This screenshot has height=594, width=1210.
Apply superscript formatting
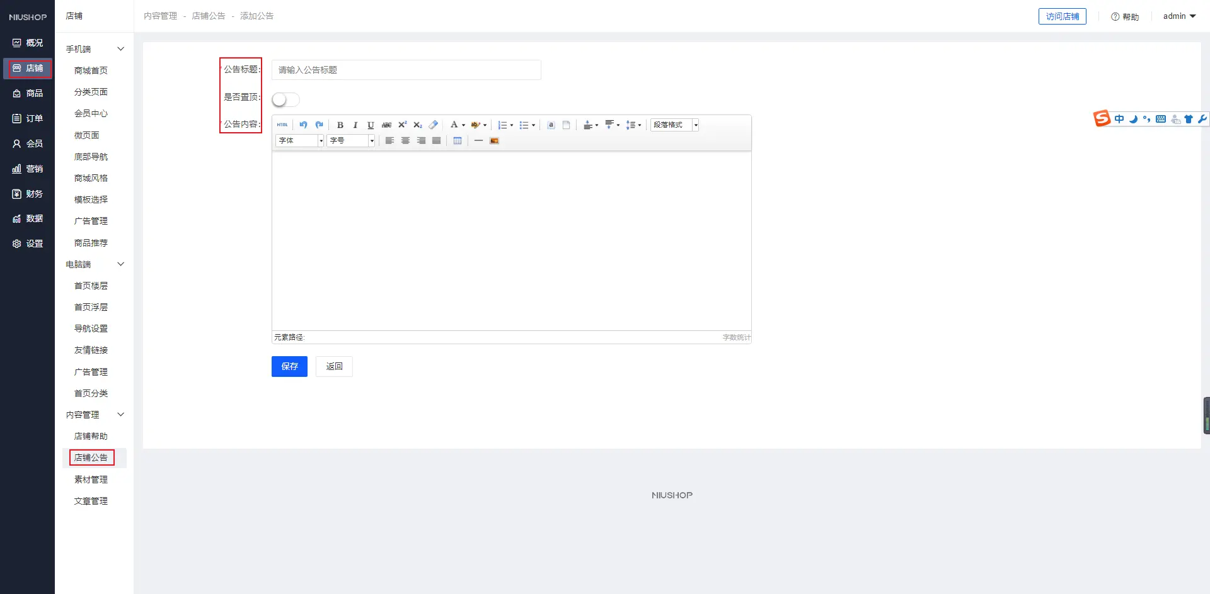pos(402,125)
